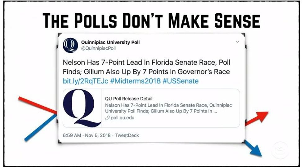Click the 6:59 AM Nov 5, 2018 timestamp
Image resolution: width=304 pixels, height=167 pixels.
pos(86,135)
